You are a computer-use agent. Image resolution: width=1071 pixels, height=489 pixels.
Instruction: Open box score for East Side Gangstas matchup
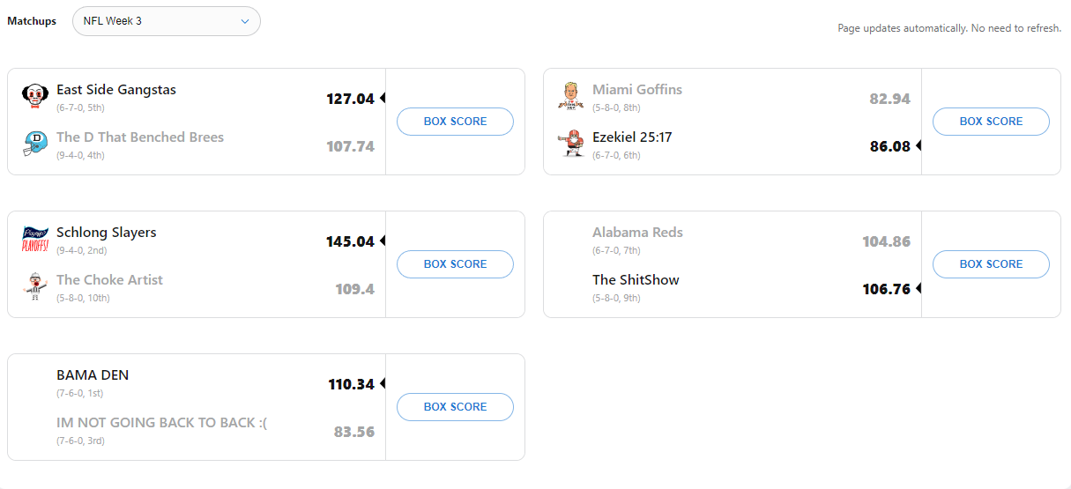[x=455, y=122]
